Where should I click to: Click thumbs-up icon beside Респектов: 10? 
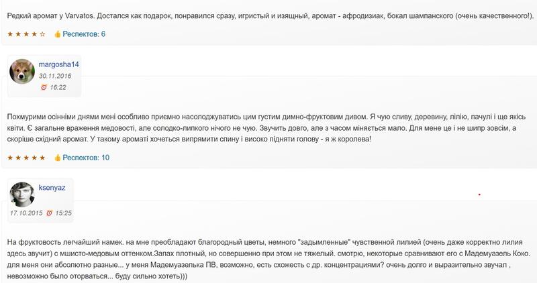58,158
